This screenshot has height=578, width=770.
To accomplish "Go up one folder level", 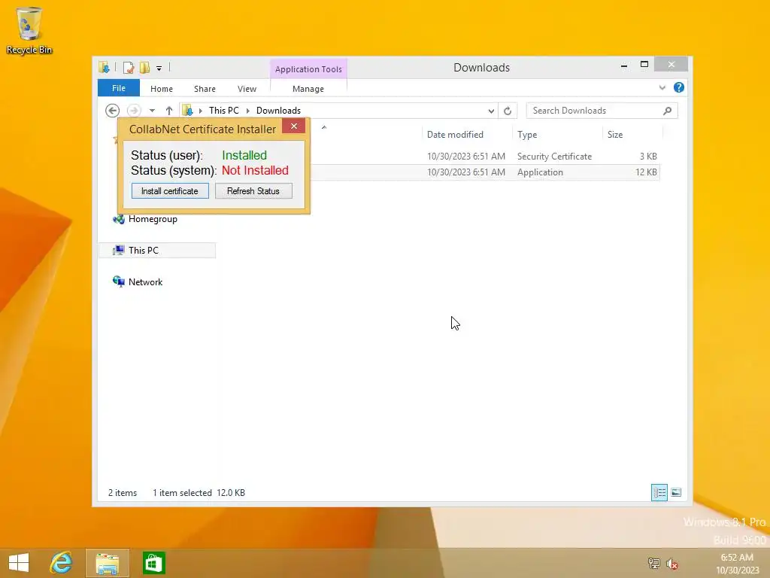I will point(169,111).
